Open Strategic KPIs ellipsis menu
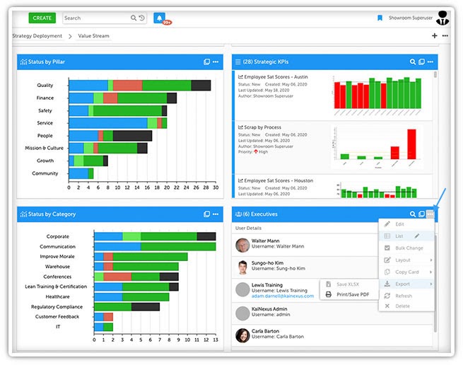The height and width of the screenshot is (365, 463). tap(430, 62)
